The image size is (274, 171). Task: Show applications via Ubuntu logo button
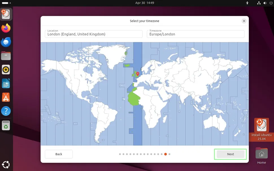[x=6, y=164]
